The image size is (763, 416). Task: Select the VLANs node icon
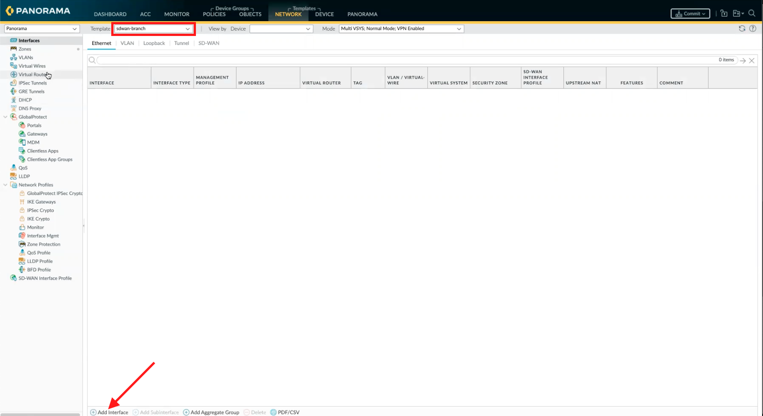click(x=14, y=58)
